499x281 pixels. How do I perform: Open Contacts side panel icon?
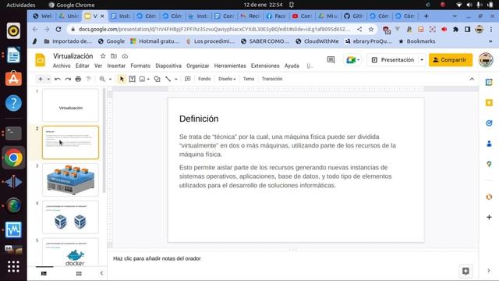tap(489, 144)
